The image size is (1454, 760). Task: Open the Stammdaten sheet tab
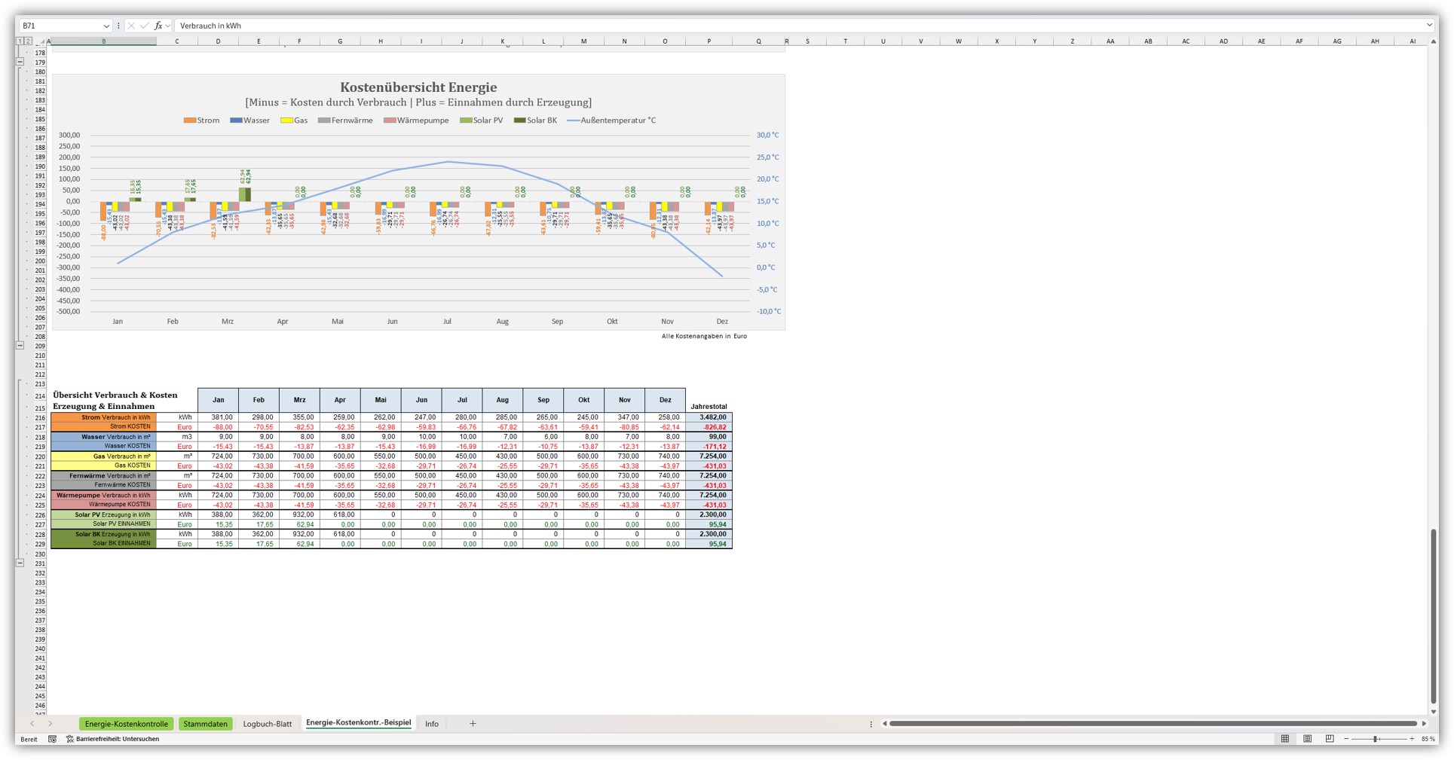[x=205, y=724]
